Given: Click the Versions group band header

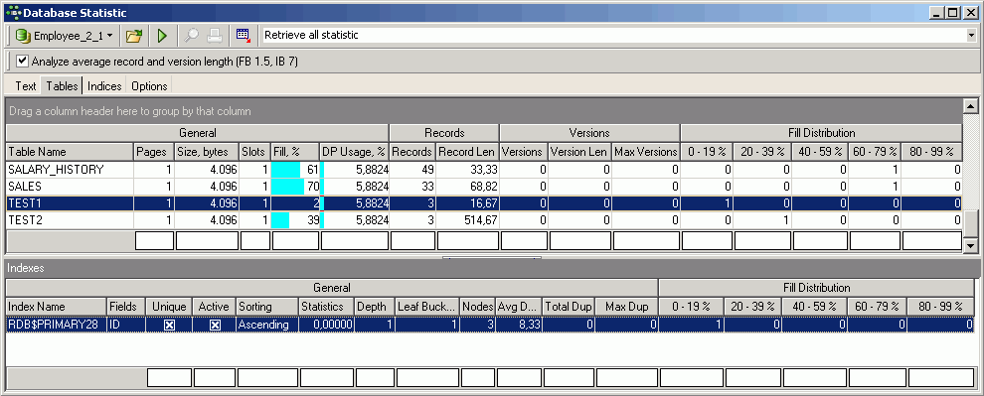Looking at the screenshot, I should 589,133.
